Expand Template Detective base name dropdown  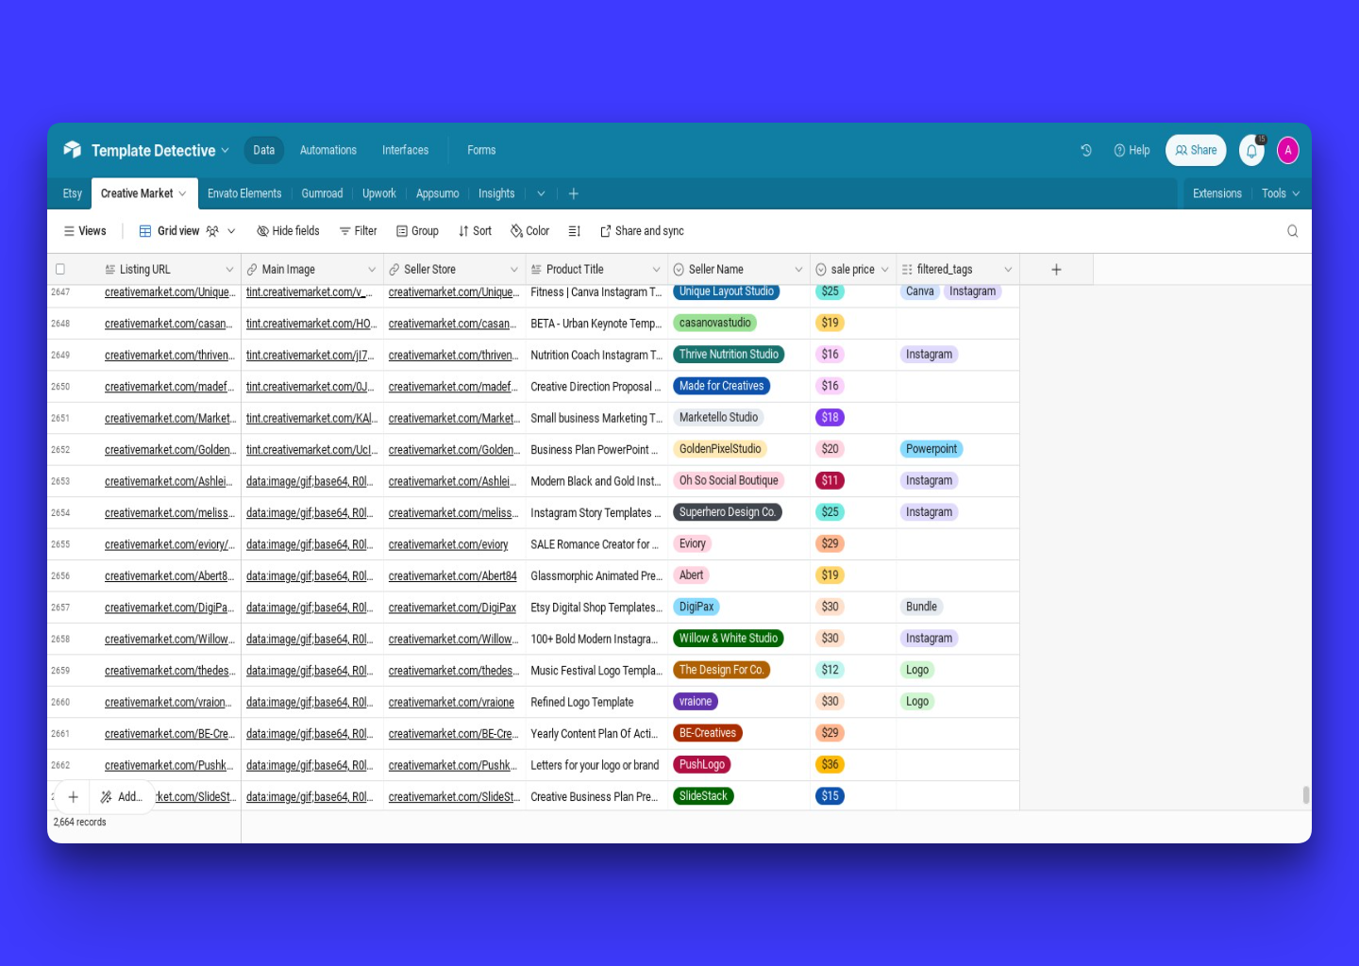coord(225,151)
